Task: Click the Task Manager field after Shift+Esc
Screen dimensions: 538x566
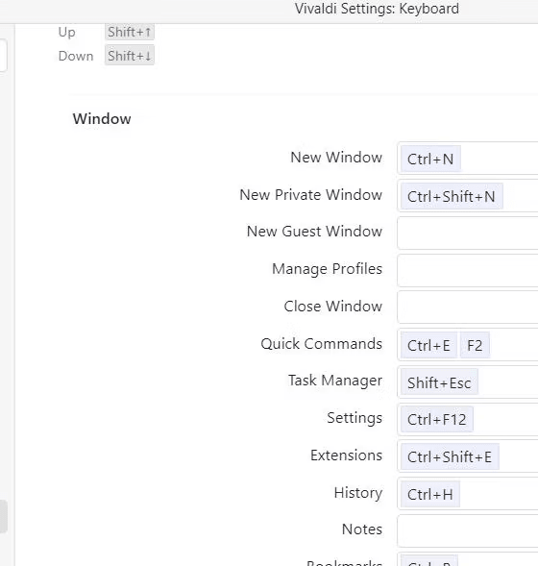Action: coord(508,382)
